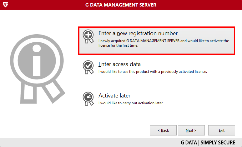242x147 pixels.
Task: Go Back to previous step
Action: click(163, 130)
